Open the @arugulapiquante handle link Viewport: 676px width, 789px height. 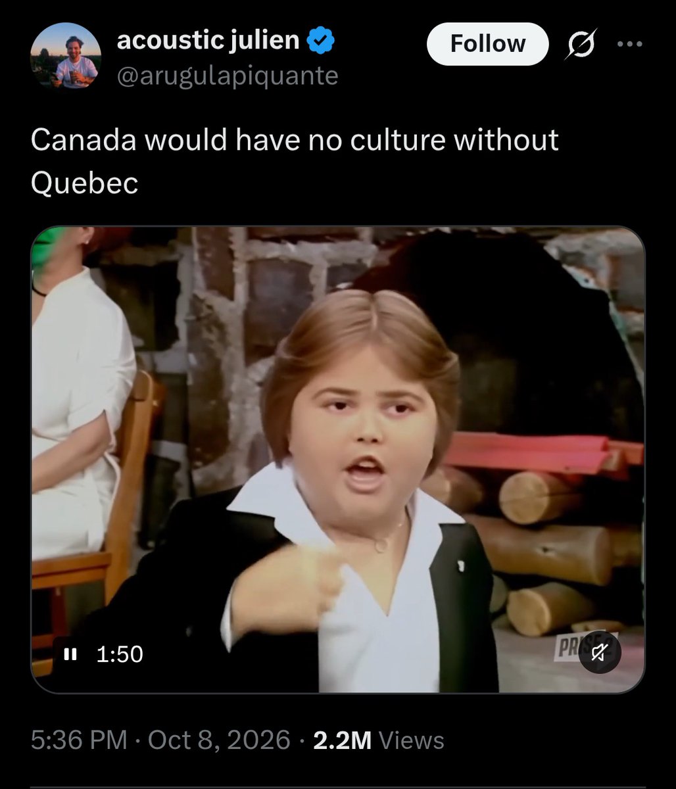click(228, 76)
